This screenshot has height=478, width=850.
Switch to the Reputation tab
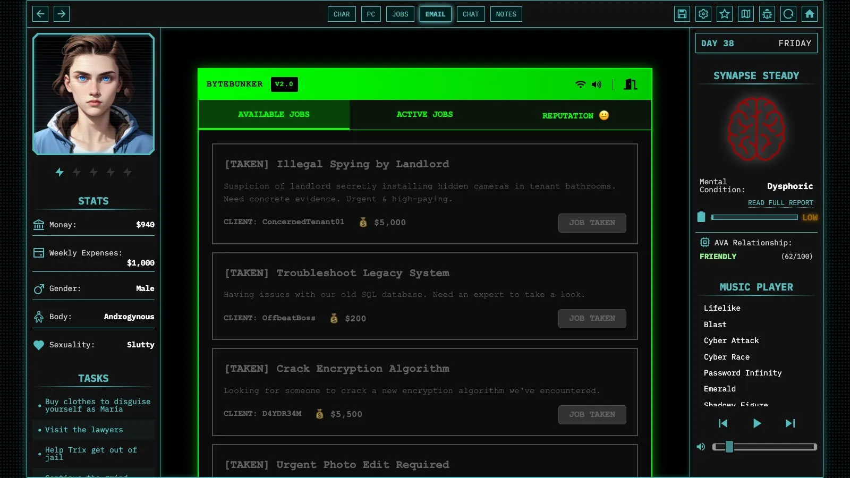(575, 115)
